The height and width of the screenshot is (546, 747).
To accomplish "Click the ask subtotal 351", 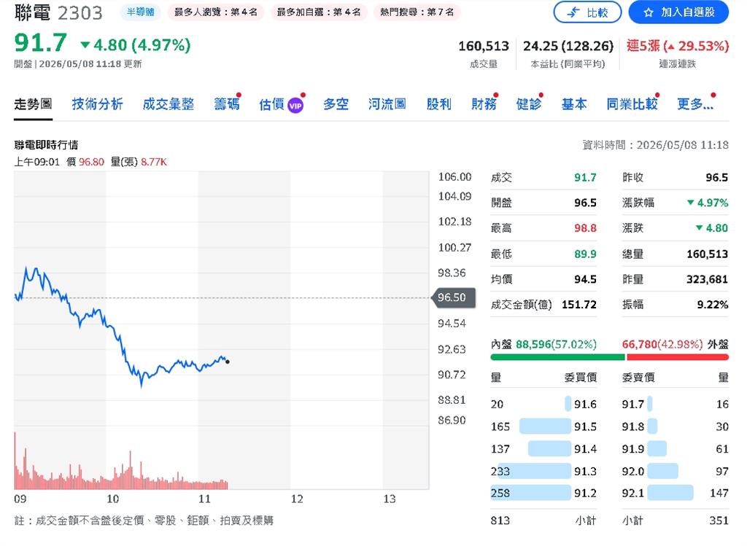I will (x=719, y=520).
